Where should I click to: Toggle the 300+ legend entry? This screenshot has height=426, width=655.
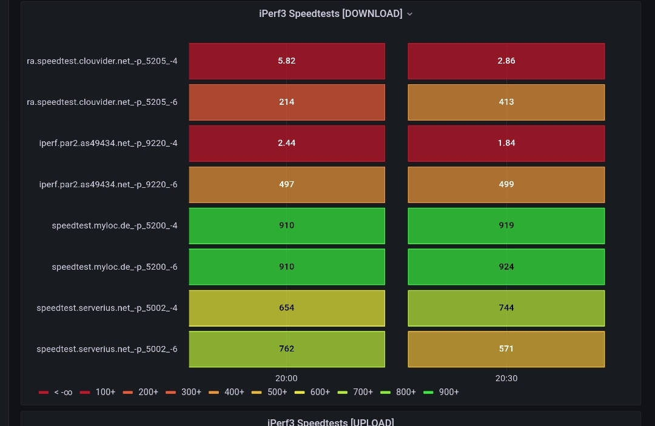(183, 392)
